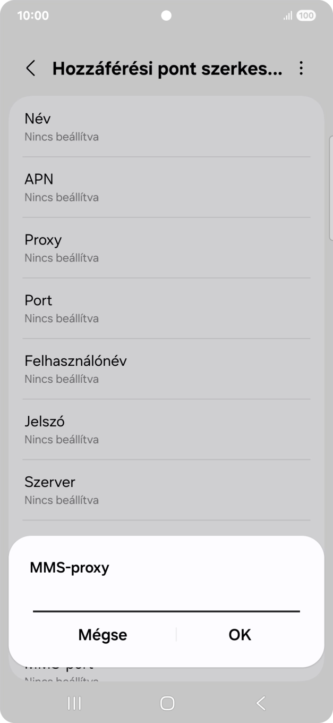The width and height of the screenshot is (333, 723).
Task: Tap the signal strength indicator
Action: tap(287, 15)
